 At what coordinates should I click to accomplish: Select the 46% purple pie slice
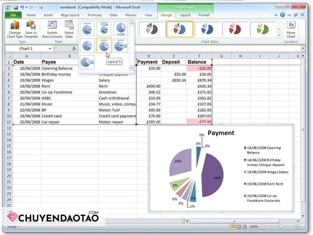coord(213,175)
